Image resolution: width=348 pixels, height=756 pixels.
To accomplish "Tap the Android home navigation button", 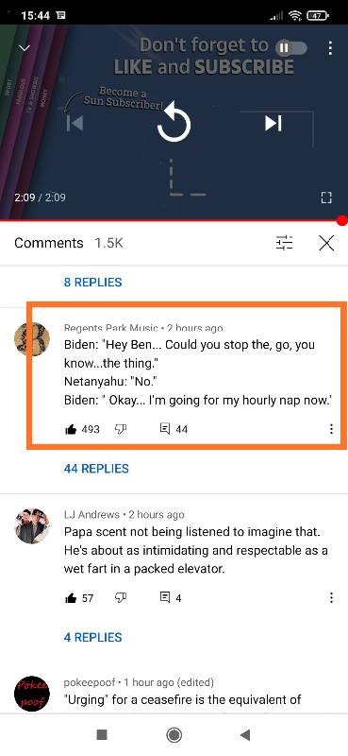I will tap(174, 735).
